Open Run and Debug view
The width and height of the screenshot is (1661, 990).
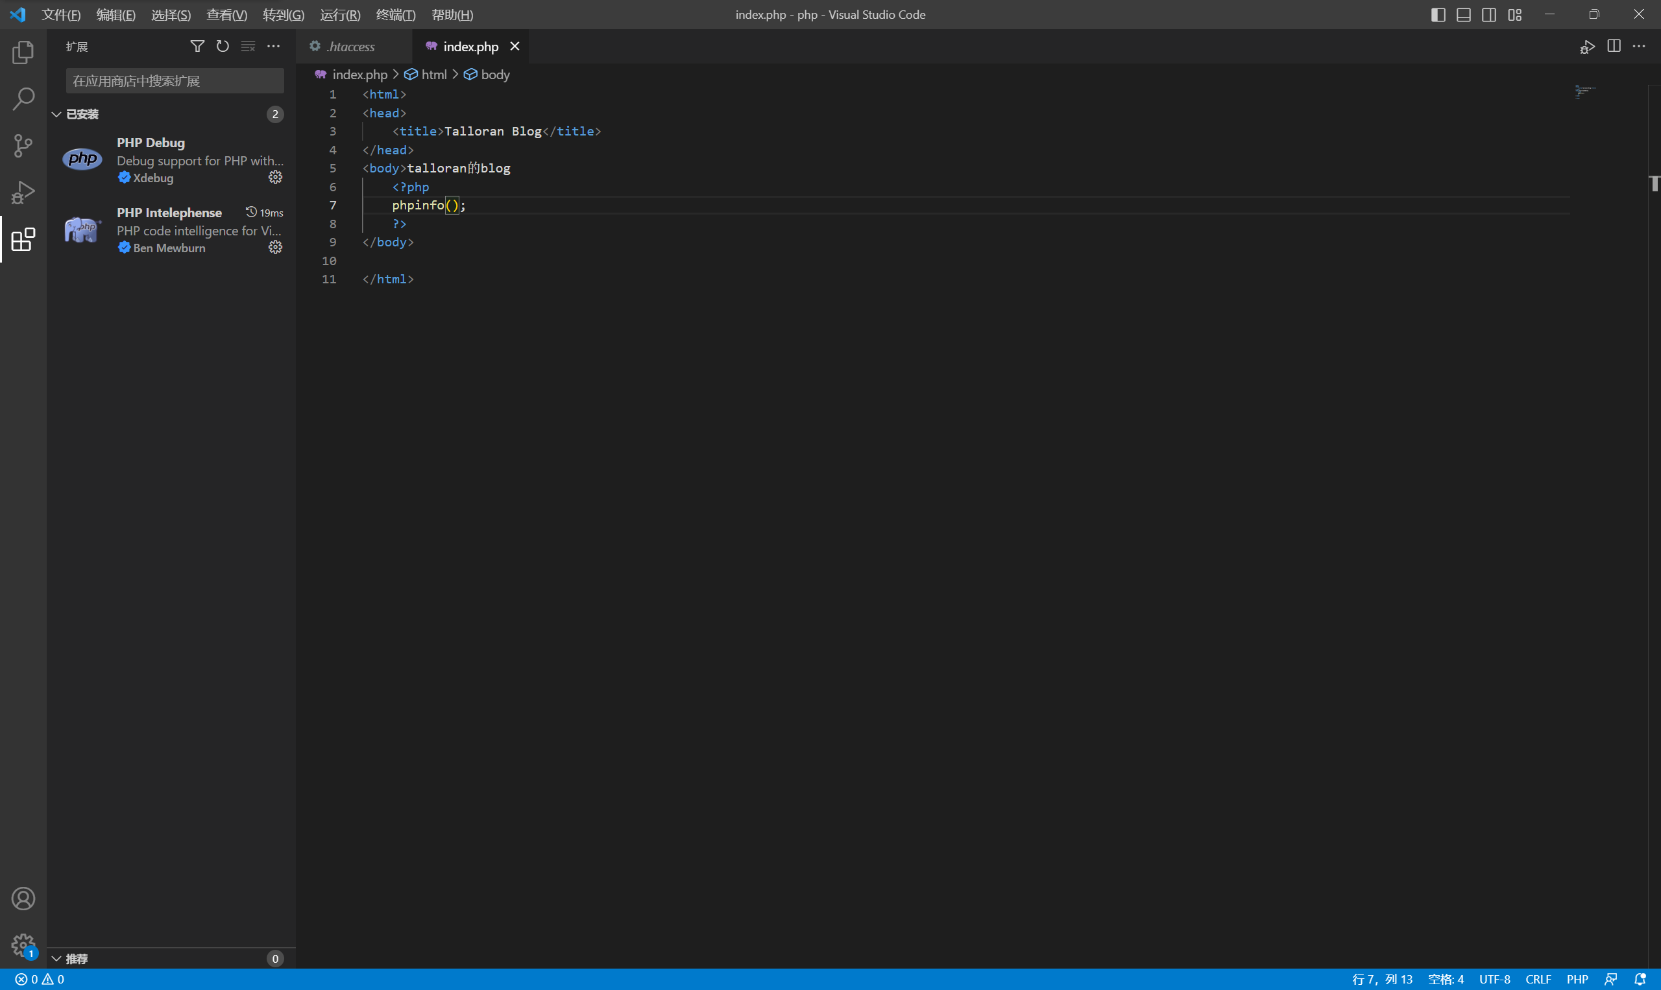click(23, 192)
